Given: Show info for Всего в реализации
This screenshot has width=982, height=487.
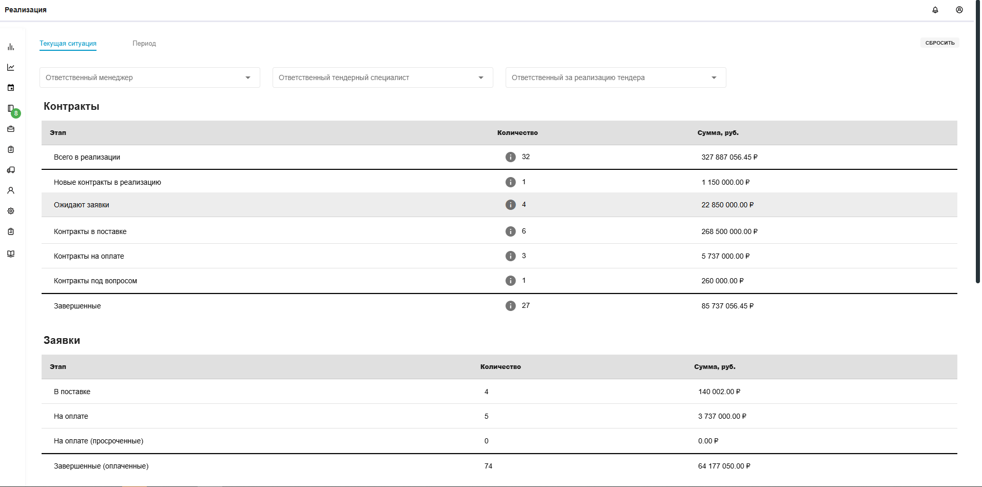Looking at the screenshot, I should click(510, 157).
